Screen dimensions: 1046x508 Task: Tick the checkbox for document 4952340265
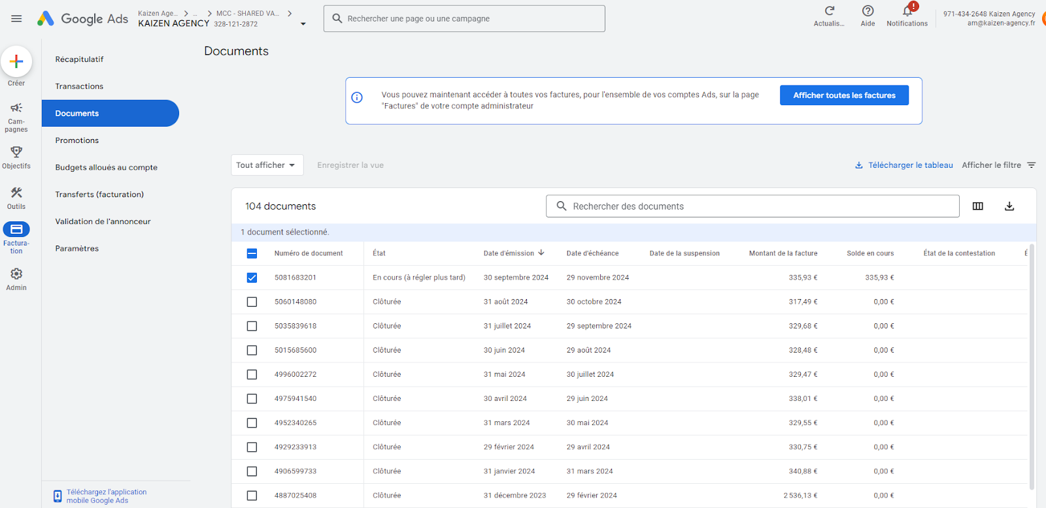click(252, 422)
